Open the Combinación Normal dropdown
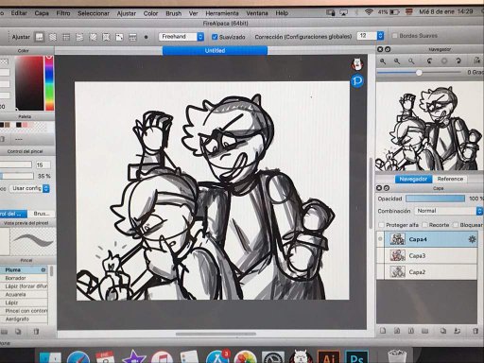Screen dimensions: 484x363 (x=448, y=211)
